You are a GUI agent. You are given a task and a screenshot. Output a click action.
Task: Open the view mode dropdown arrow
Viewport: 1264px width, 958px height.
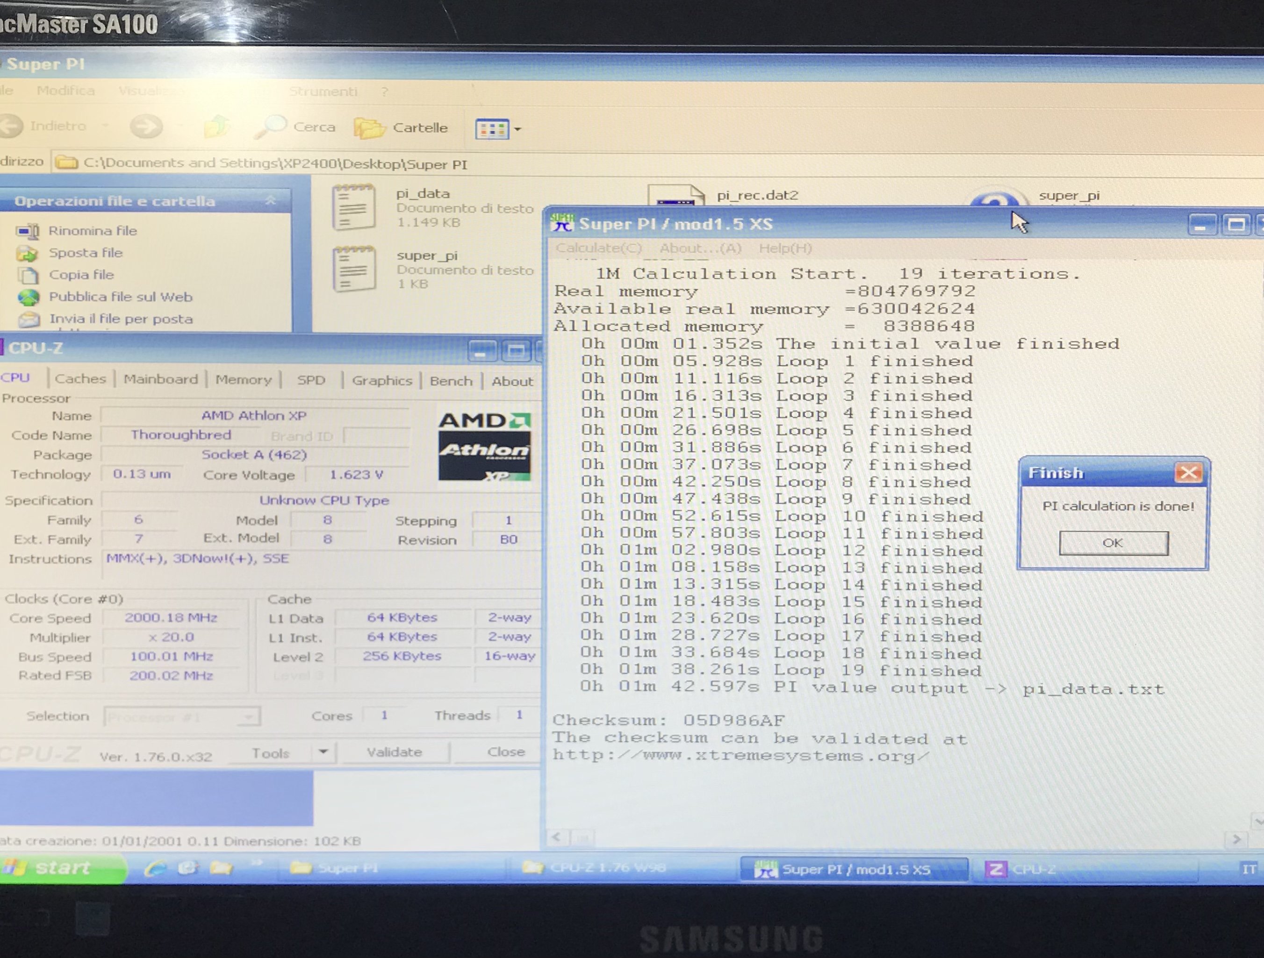[x=518, y=129]
